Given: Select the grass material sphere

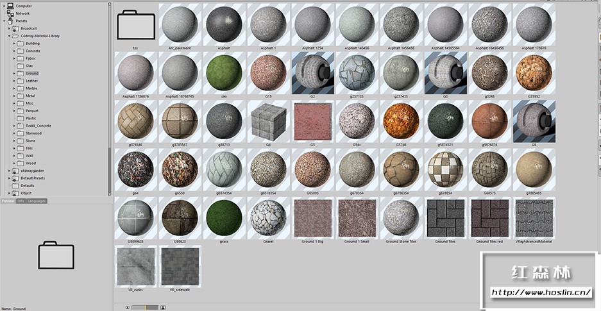Looking at the screenshot, I should [224, 218].
